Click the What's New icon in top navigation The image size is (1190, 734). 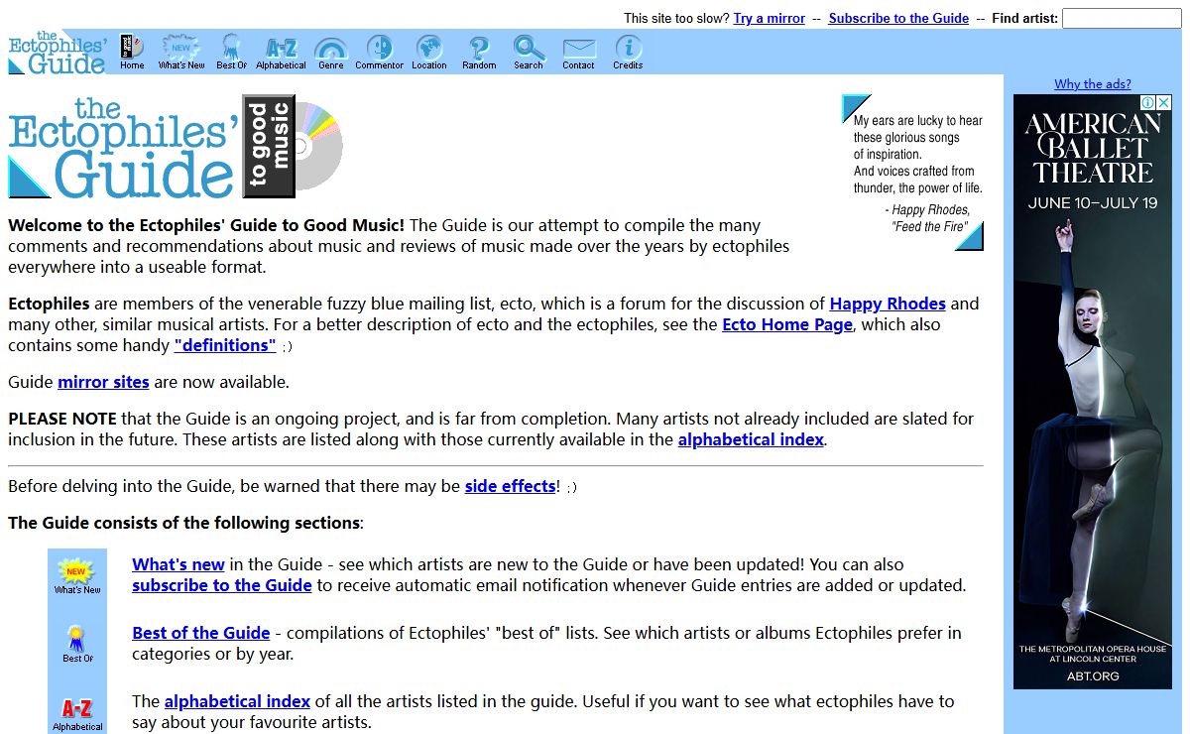(x=181, y=53)
